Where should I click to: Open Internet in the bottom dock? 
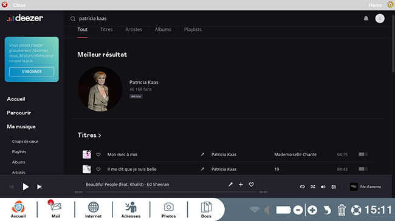point(93,209)
